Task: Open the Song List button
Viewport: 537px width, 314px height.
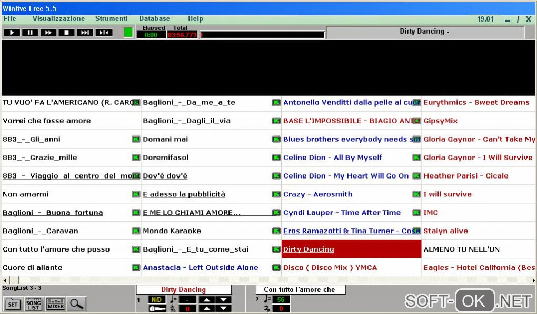Action: pos(34,304)
